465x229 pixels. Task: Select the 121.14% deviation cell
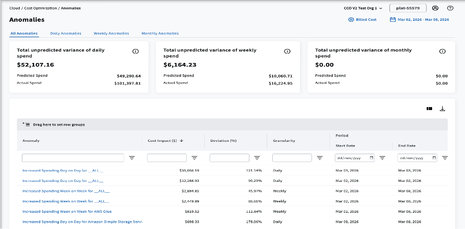tap(254, 171)
